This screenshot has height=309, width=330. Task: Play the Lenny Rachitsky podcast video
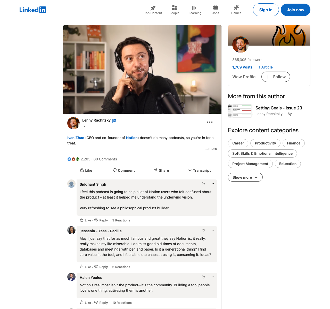[142, 69]
